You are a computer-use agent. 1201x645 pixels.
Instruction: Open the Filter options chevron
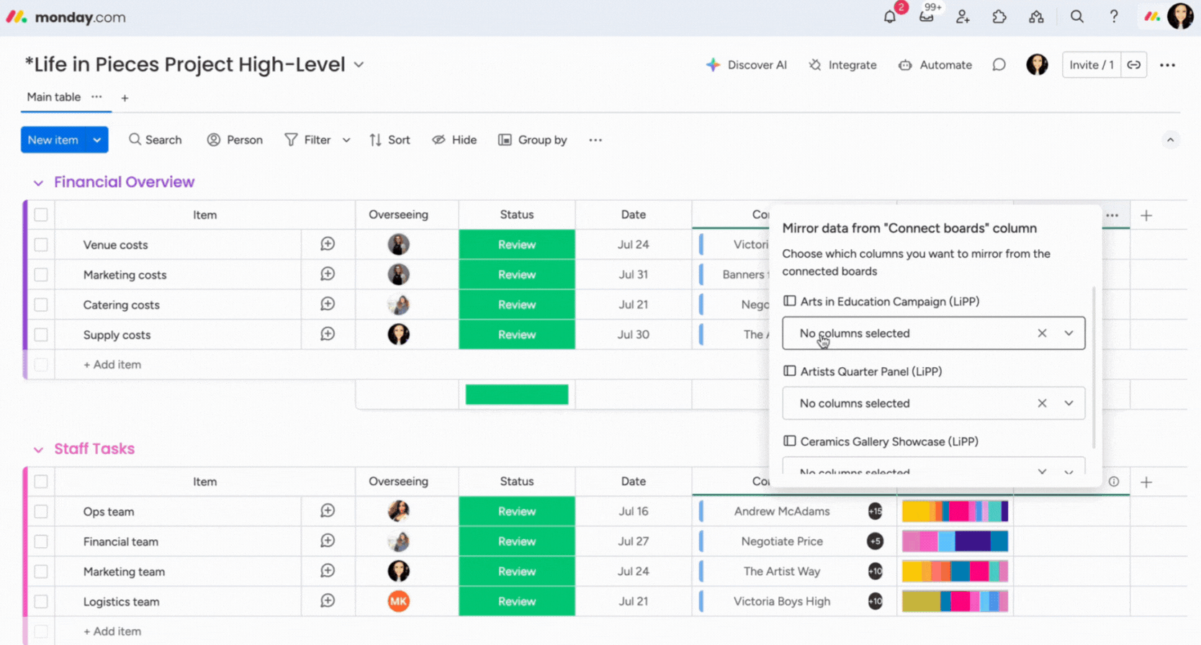click(x=346, y=140)
